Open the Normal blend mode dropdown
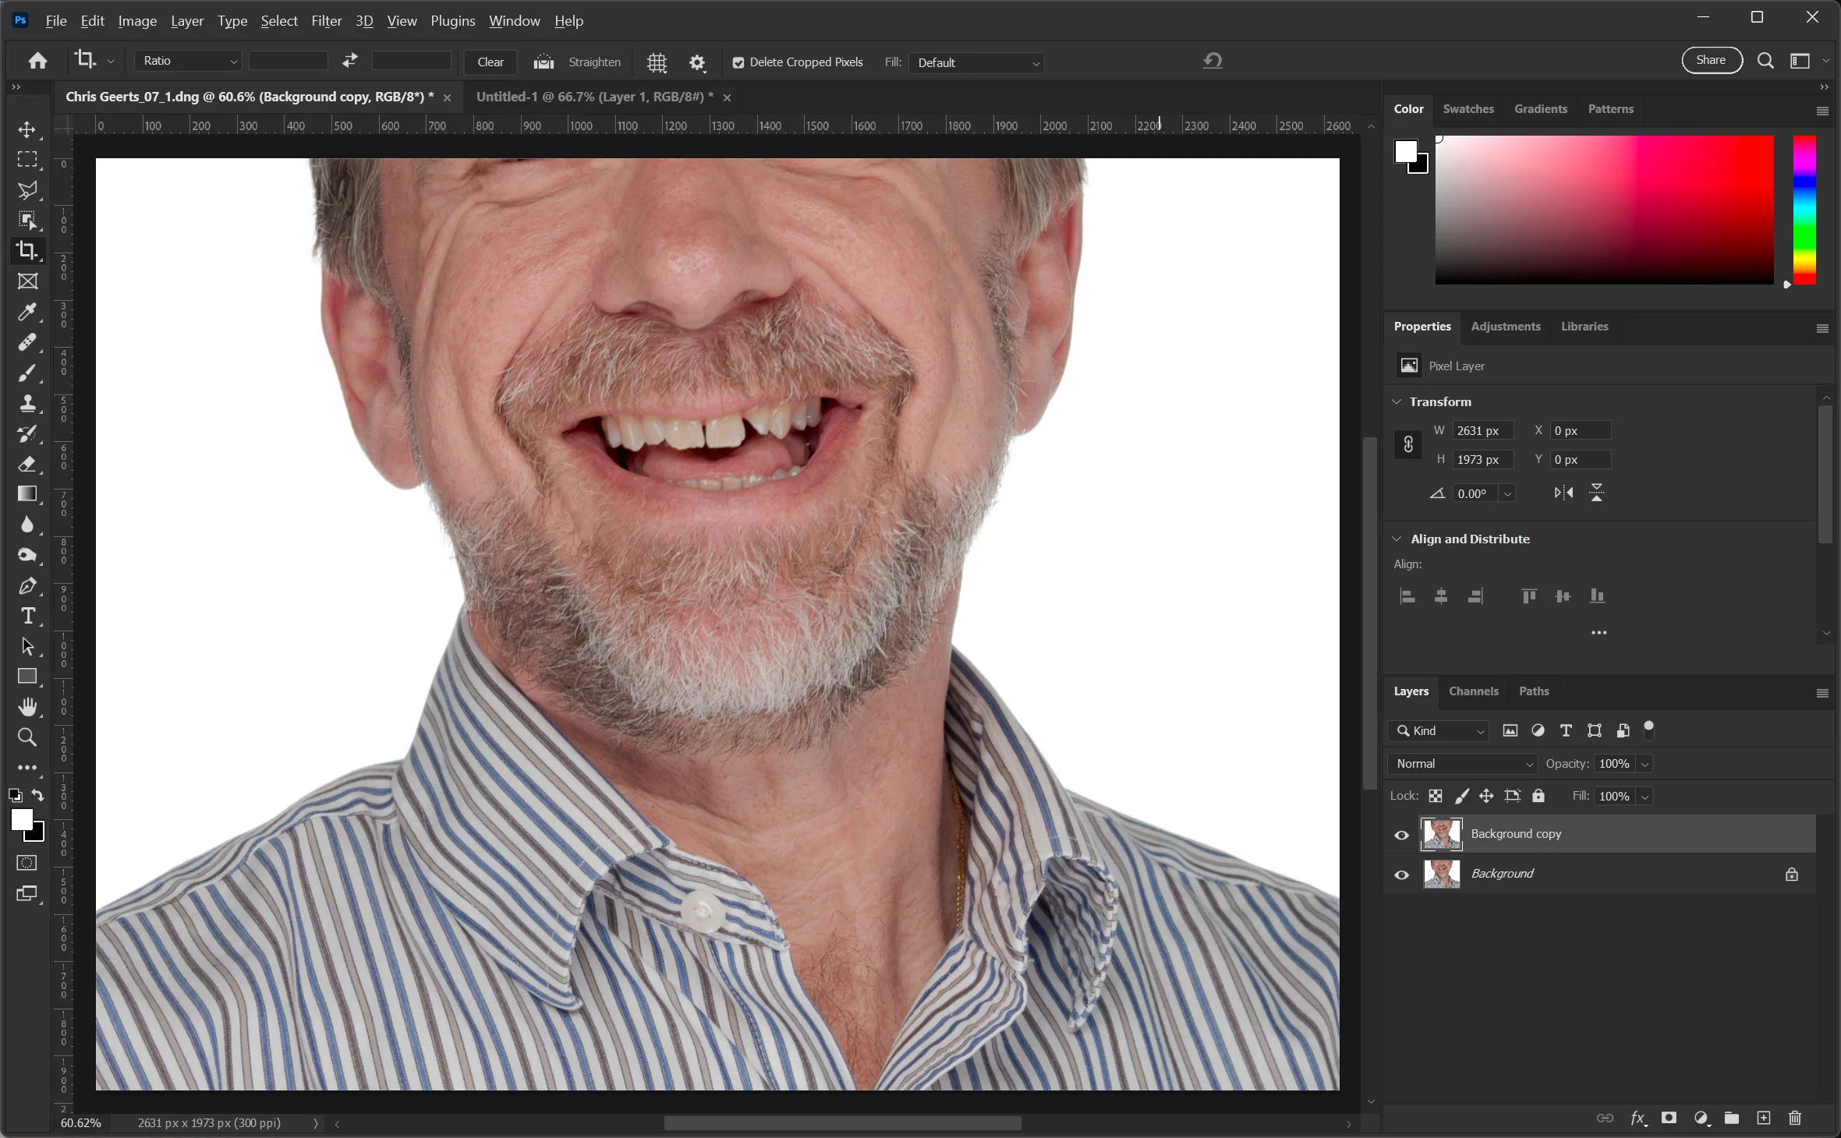Image resolution: width=1841 pixels, height=1138 pixels. point(1463,764)
